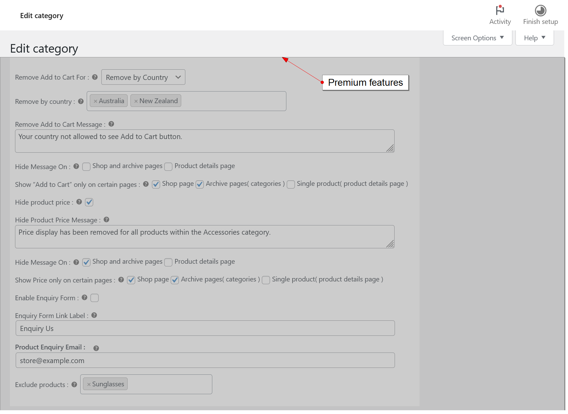Uncheck the Hide product price checkbox

point(89,202)
